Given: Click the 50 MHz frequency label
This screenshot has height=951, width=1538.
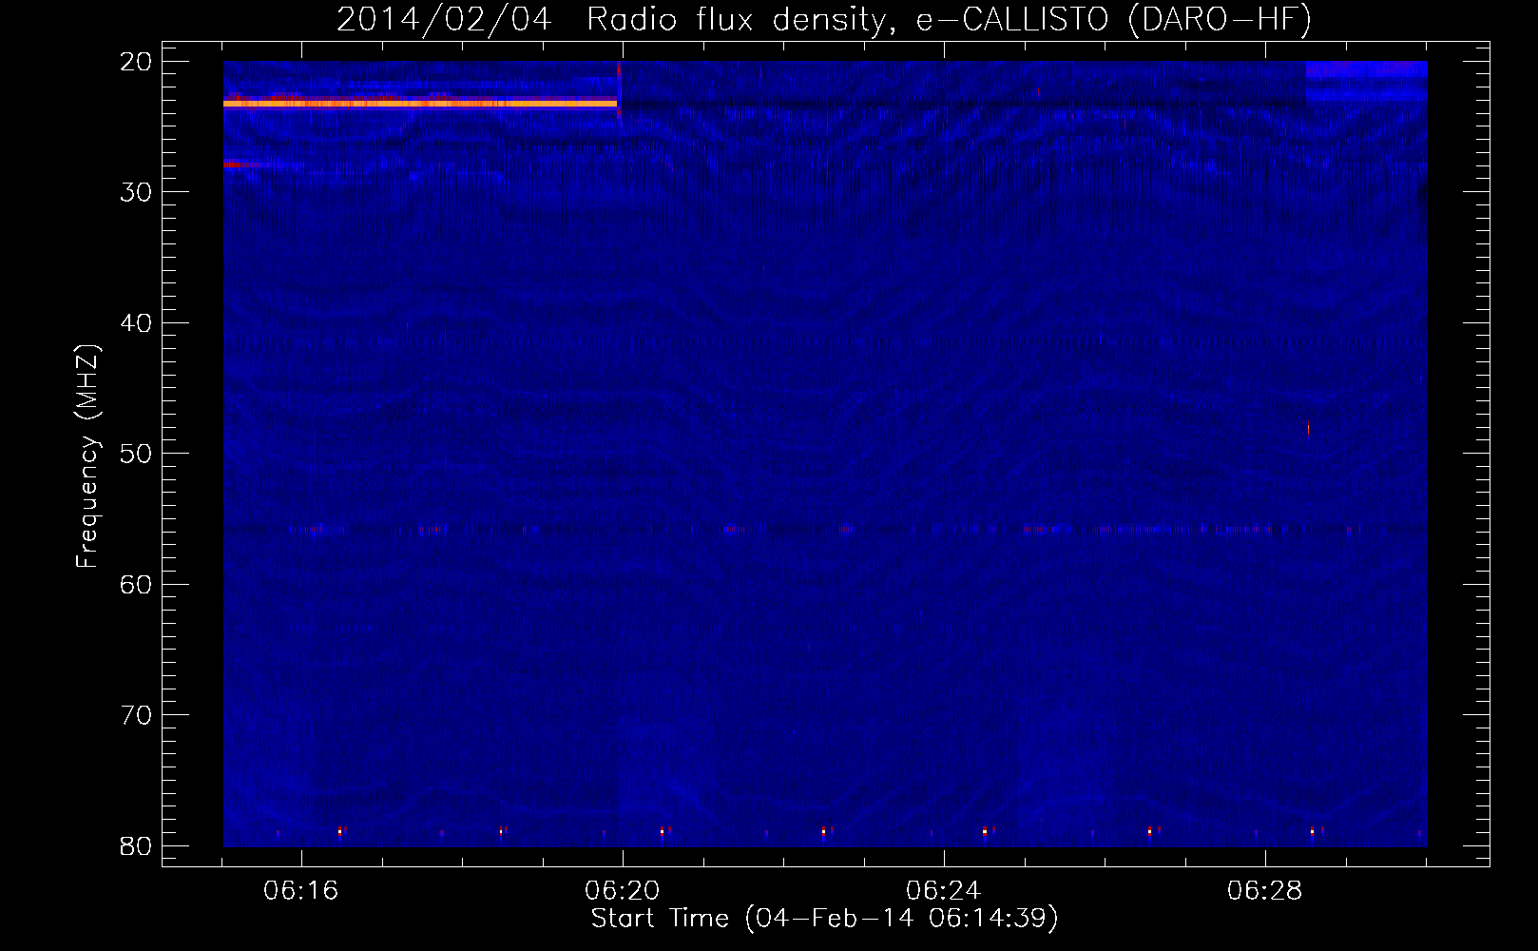Looking at the screenshot, I should point(136,454).
